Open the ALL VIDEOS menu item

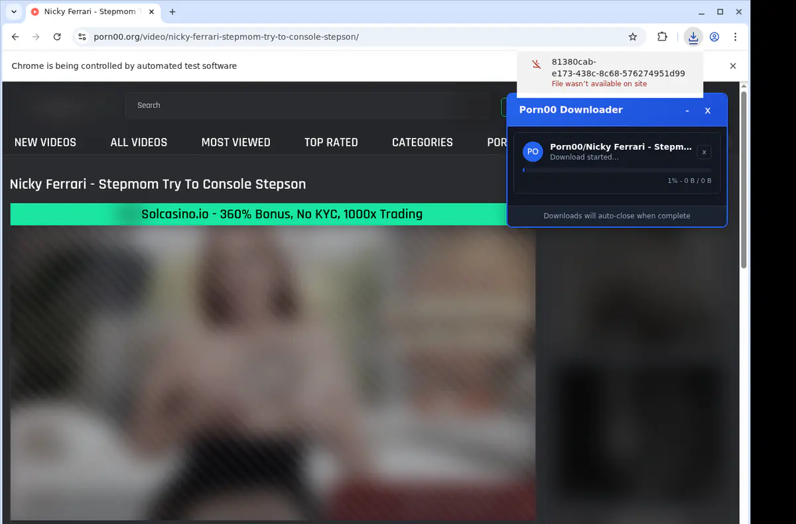click(x=139, y=142)
